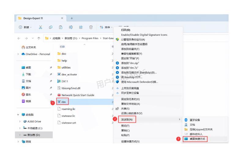
Task: Open 图片 in the quick access list
Action: (x=26, y=88)
